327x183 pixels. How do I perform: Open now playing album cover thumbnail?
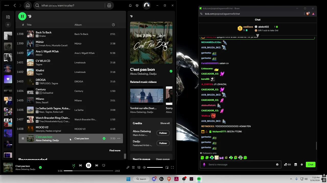8,167
